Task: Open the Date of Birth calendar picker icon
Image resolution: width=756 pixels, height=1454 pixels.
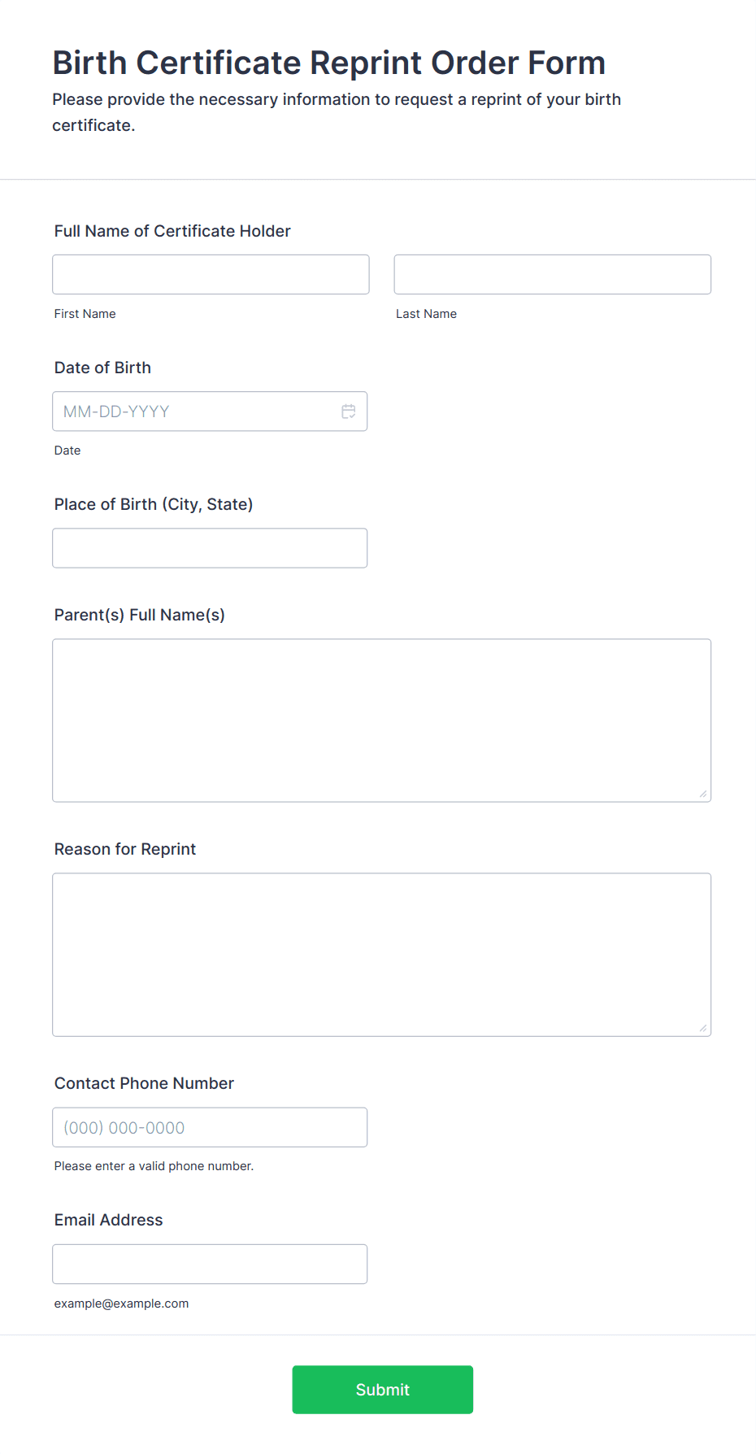Action: [x=349, y=411]
